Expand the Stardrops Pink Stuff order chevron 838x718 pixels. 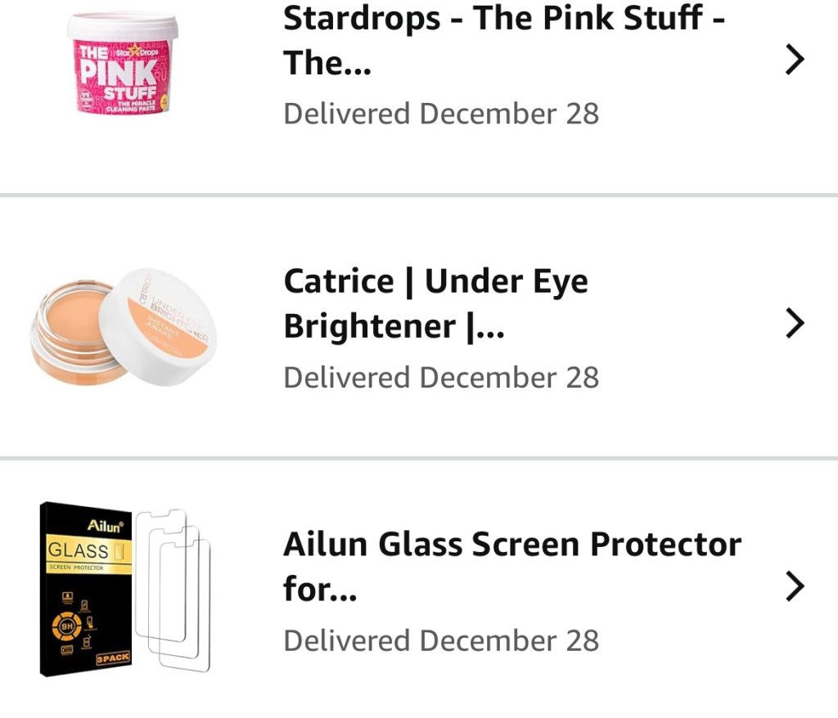pos(794,61)
